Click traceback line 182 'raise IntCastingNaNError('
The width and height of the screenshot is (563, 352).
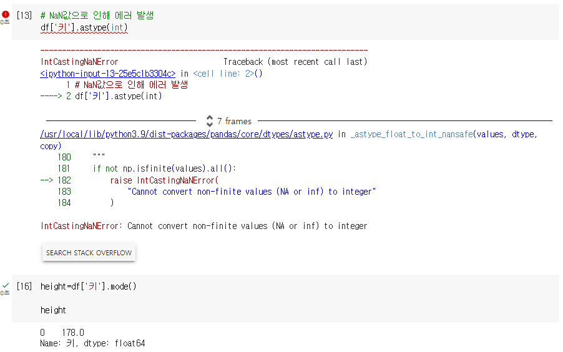(x=164, y=180)
